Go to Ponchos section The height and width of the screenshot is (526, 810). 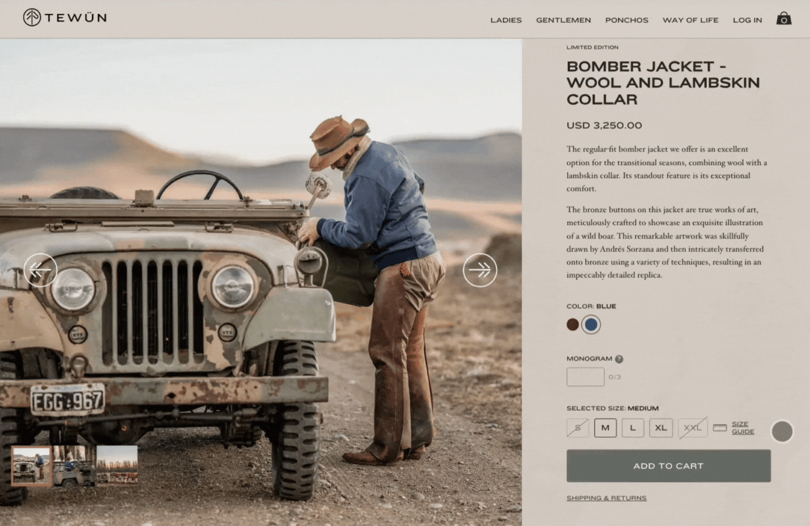(x=627, y=20)
